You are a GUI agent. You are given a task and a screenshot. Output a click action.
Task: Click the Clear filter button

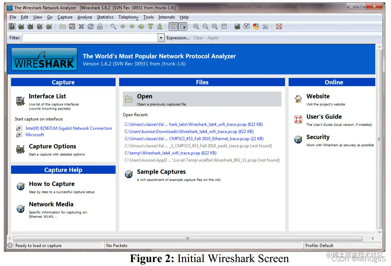tap(198, 38)
